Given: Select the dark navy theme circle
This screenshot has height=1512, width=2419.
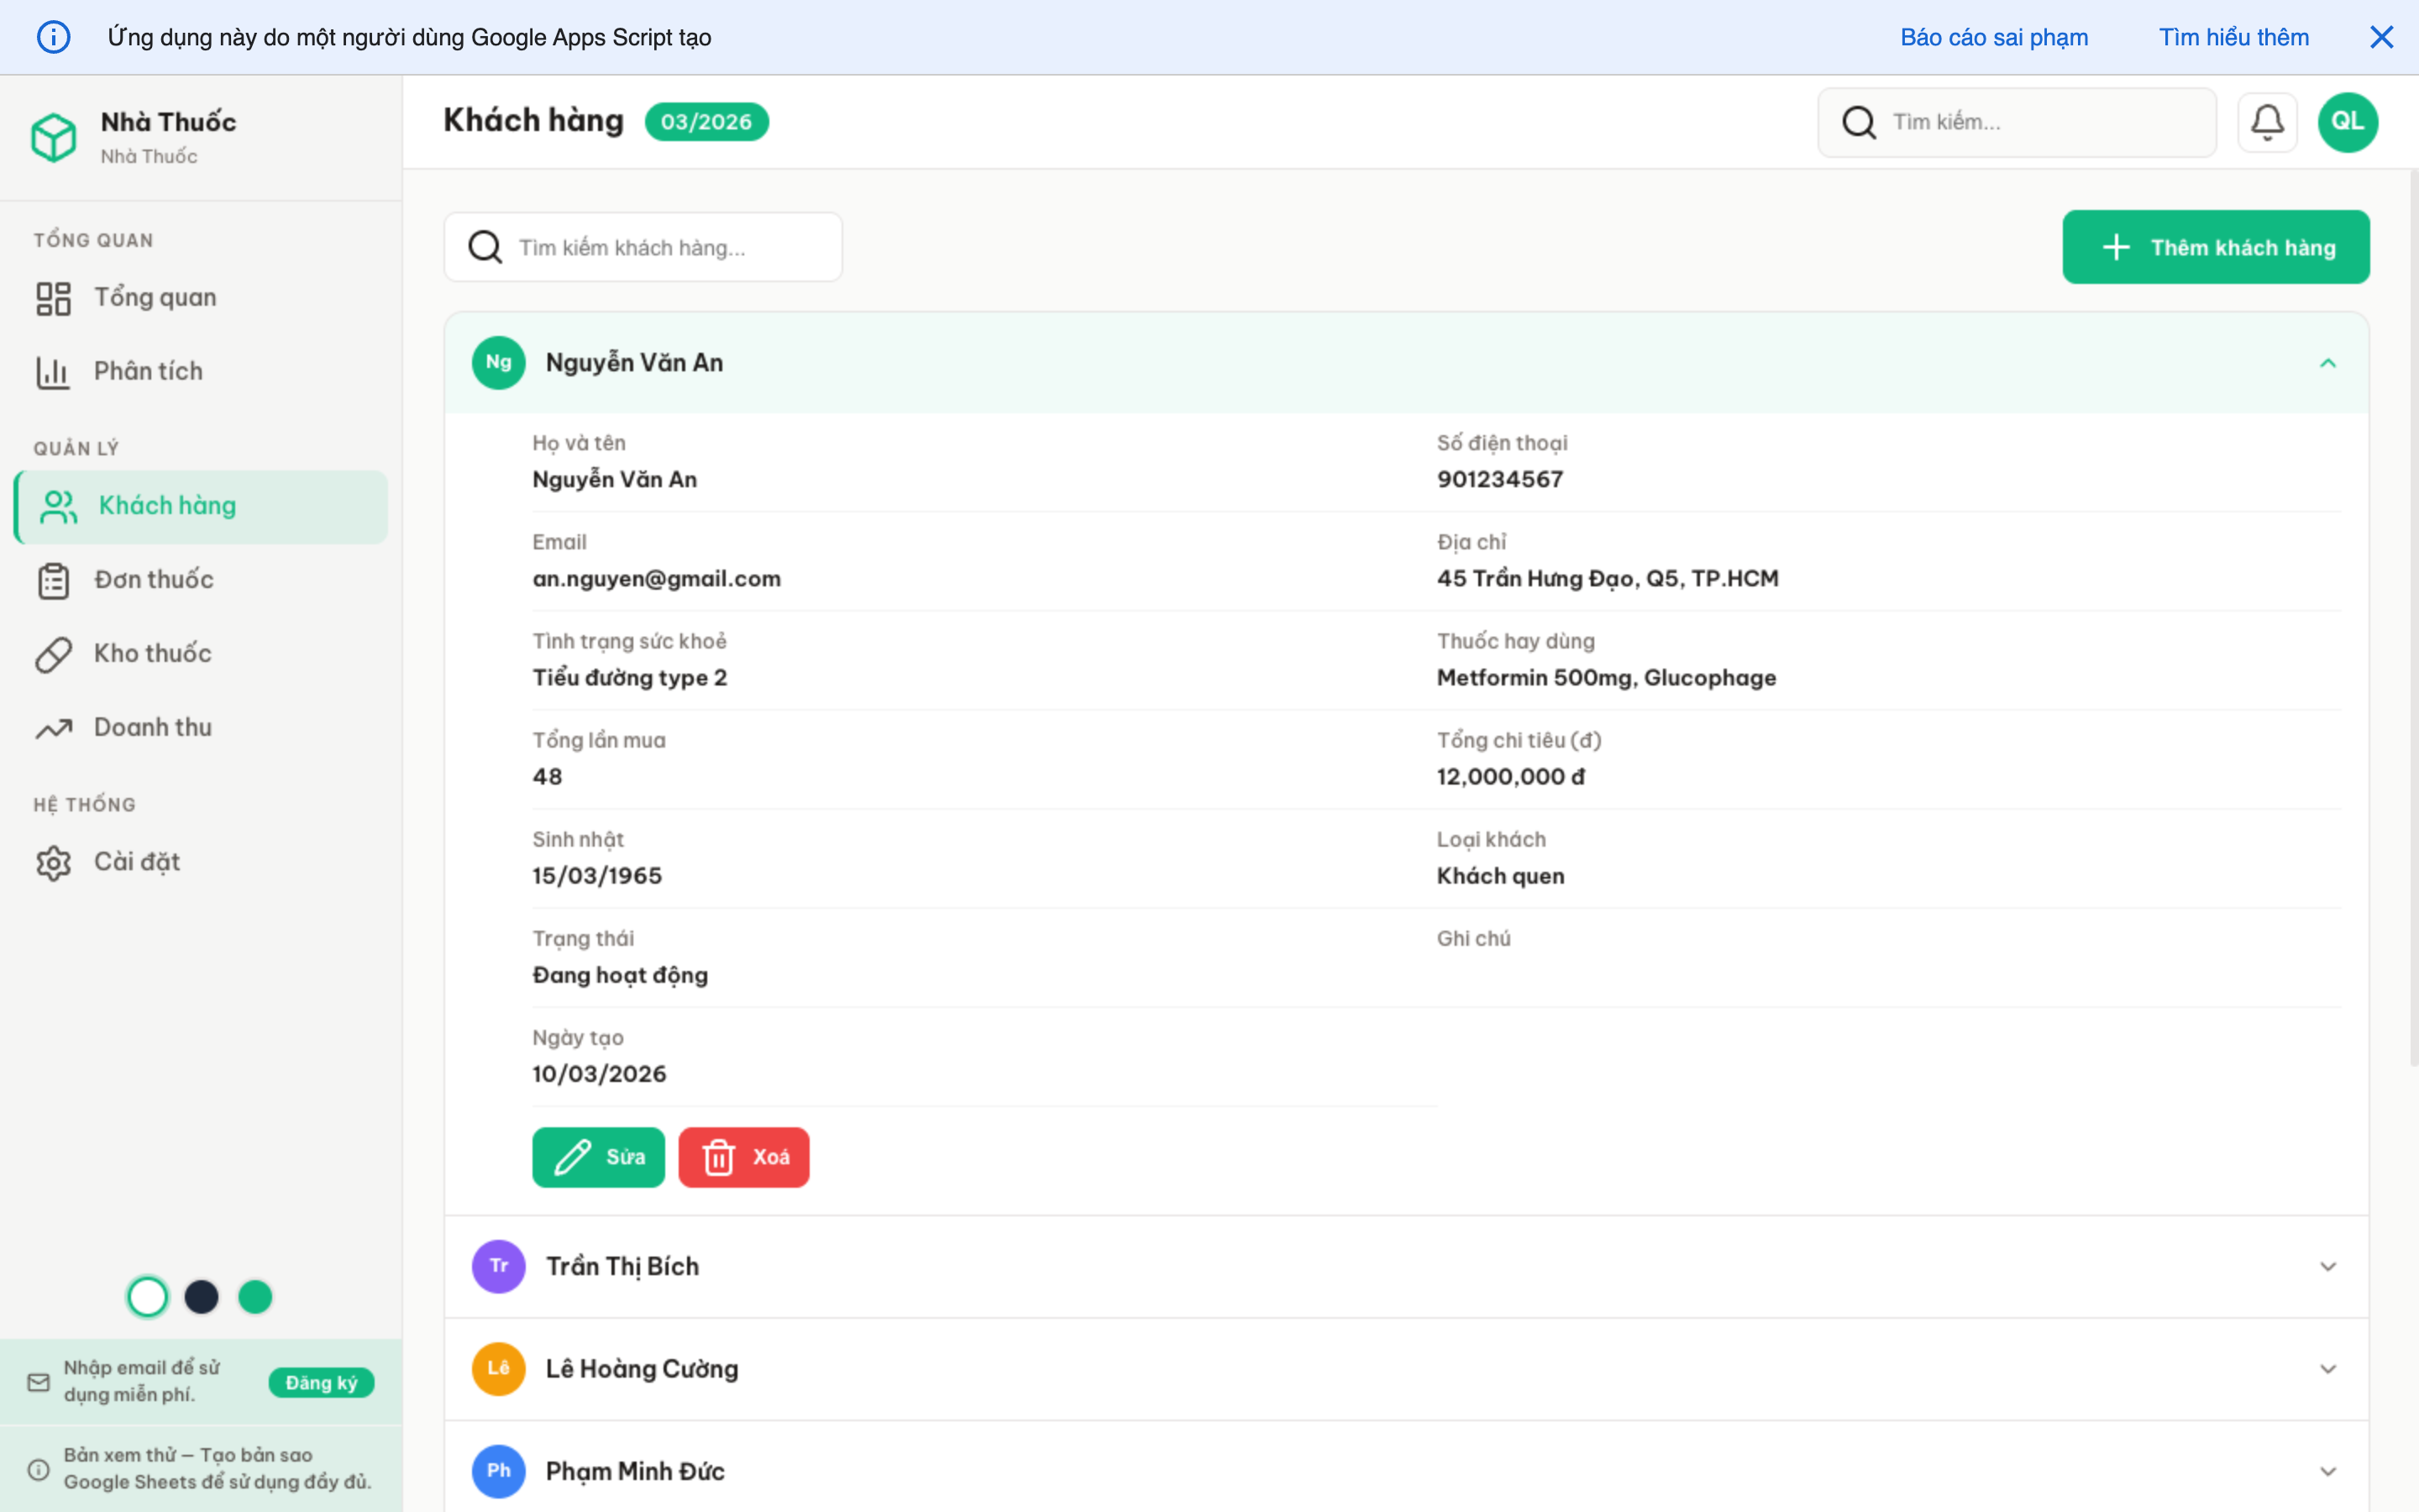Looking at the screenshot, I should click(x=202, y=1296).
